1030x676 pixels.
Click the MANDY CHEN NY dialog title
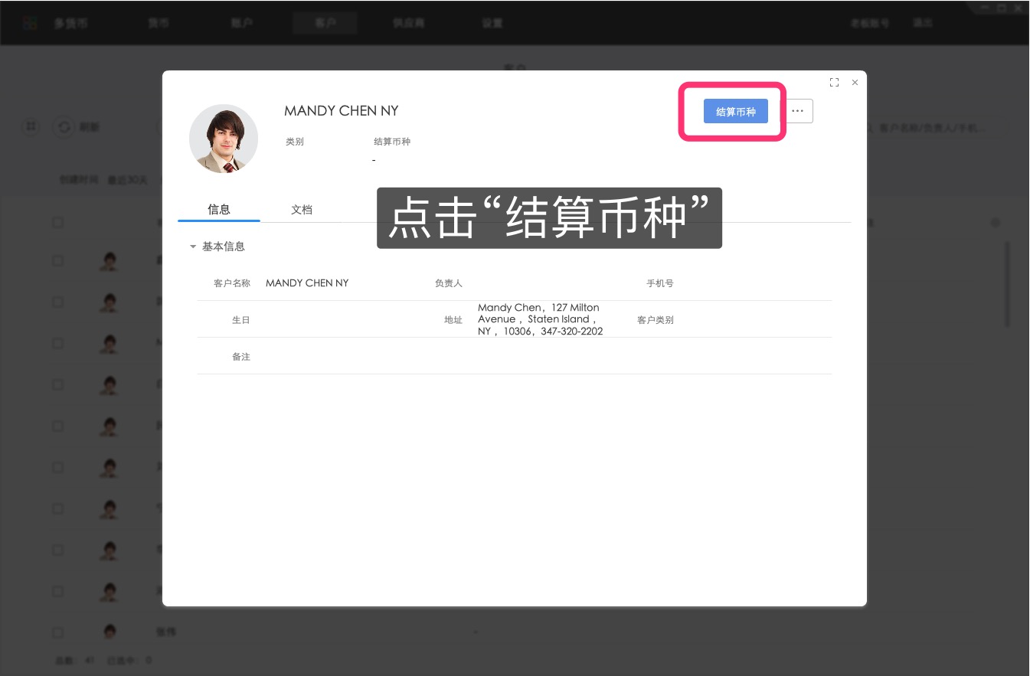[x=342, y=111]
